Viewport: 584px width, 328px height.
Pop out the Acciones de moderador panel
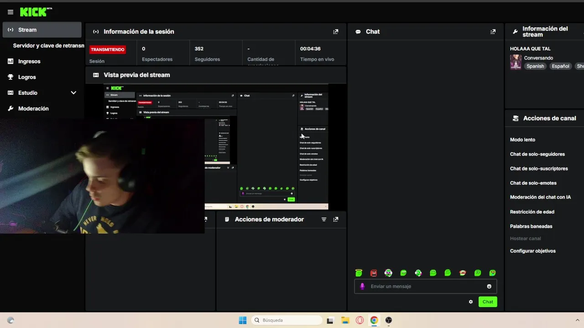coord(336,219)
